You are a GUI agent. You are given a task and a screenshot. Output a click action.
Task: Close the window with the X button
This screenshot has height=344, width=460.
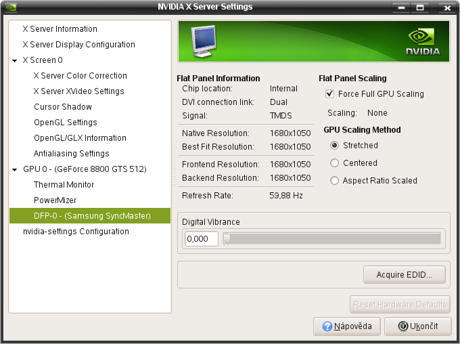click(x=447, y=7)
